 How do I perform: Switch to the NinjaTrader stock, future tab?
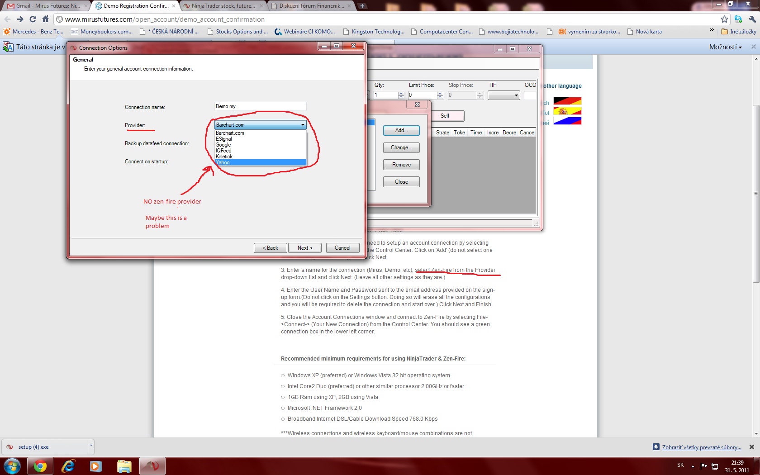tap(223, 6)
